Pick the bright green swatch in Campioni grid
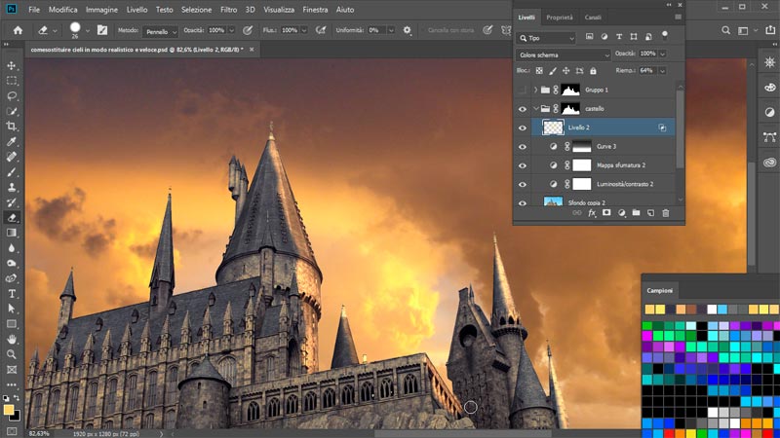The width and height of the screenshot is (780, 438). click(646, 326)
